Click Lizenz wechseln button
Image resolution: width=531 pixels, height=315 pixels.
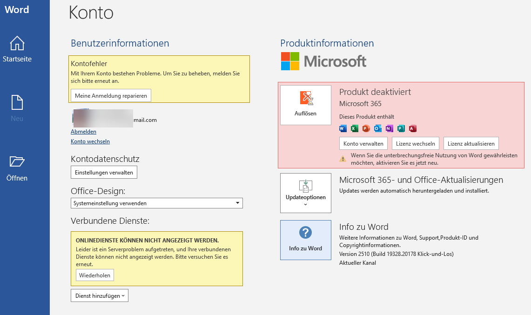(416, 144)
